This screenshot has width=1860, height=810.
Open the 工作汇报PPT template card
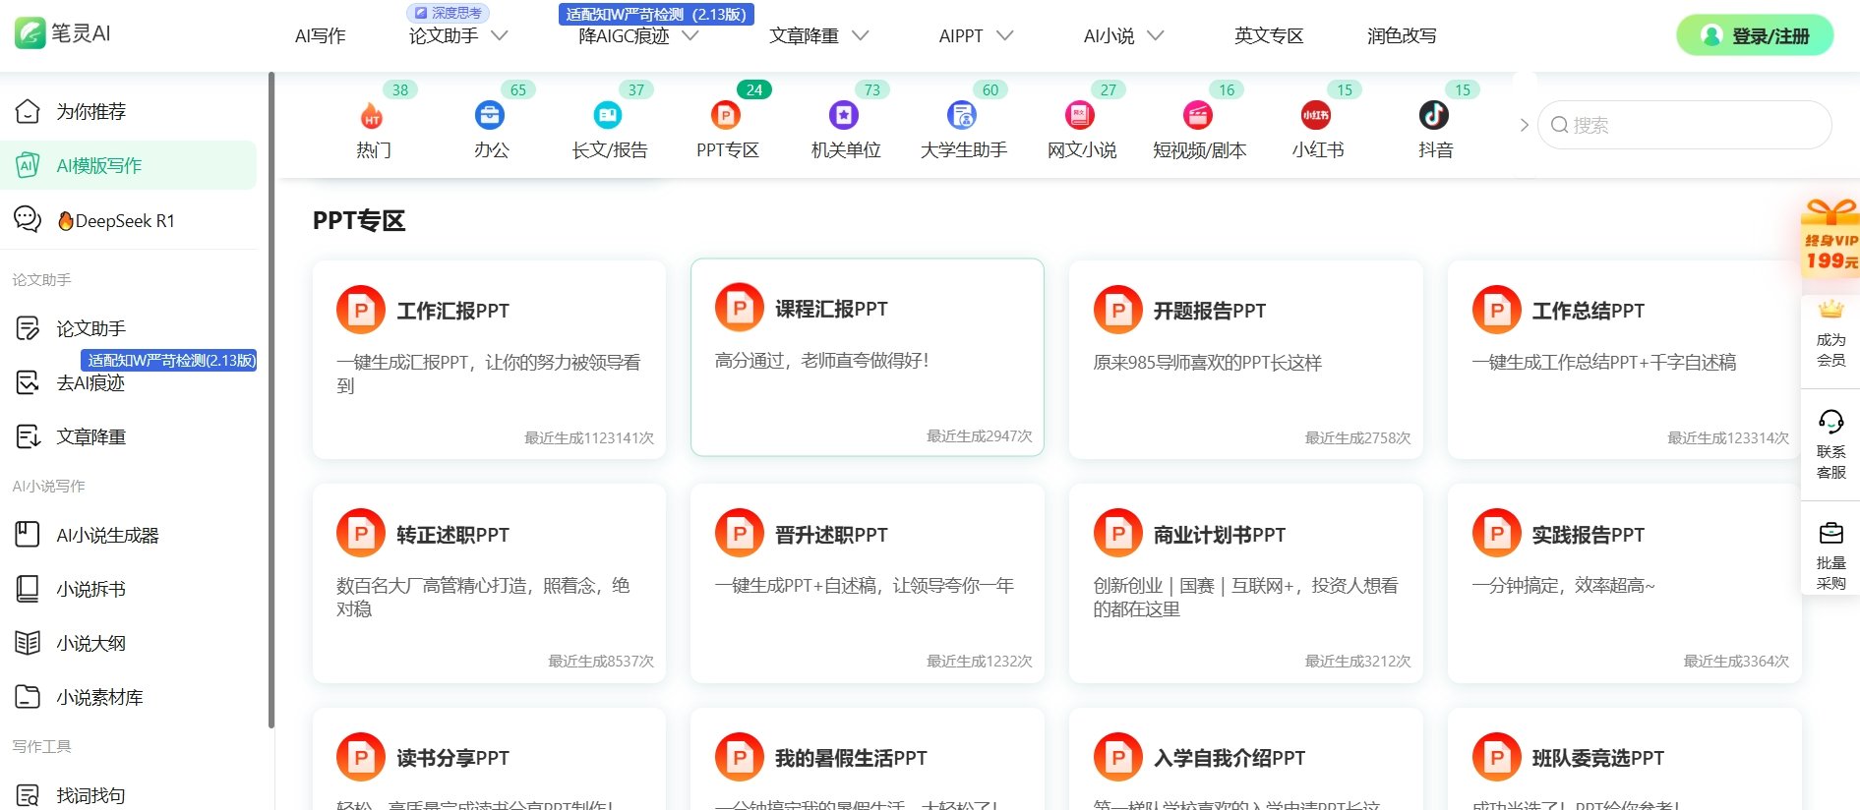489,359
